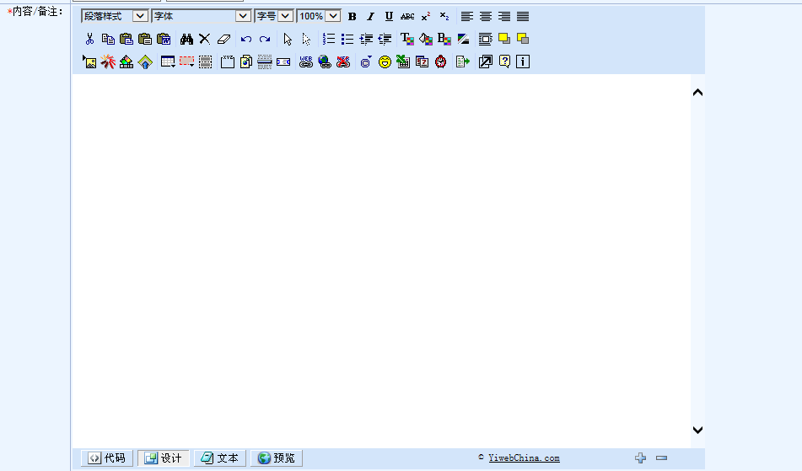Delete selection with the X icon

point(205,39)
